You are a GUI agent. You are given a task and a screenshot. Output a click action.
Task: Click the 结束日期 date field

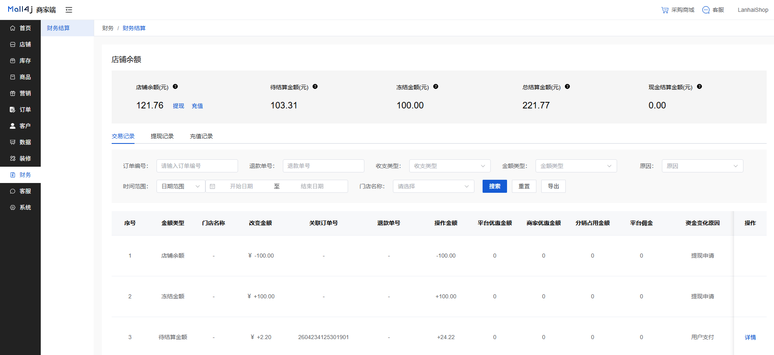[x=312, y=186]
